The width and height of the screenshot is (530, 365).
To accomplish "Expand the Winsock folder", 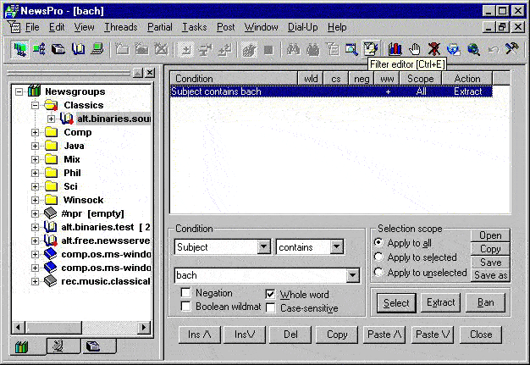I will click(x=36, y=200).
